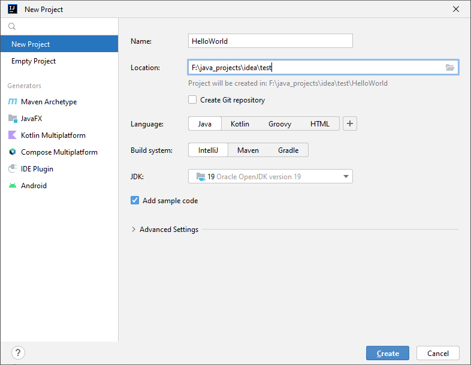Image resolution: width=471 pixels, height=365 pixels.
Task: Select JavaFX generator label
Action: (31, 118)
